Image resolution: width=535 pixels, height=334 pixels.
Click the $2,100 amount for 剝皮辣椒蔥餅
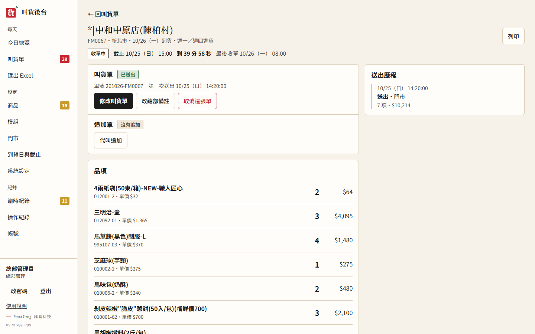point(344,313)
